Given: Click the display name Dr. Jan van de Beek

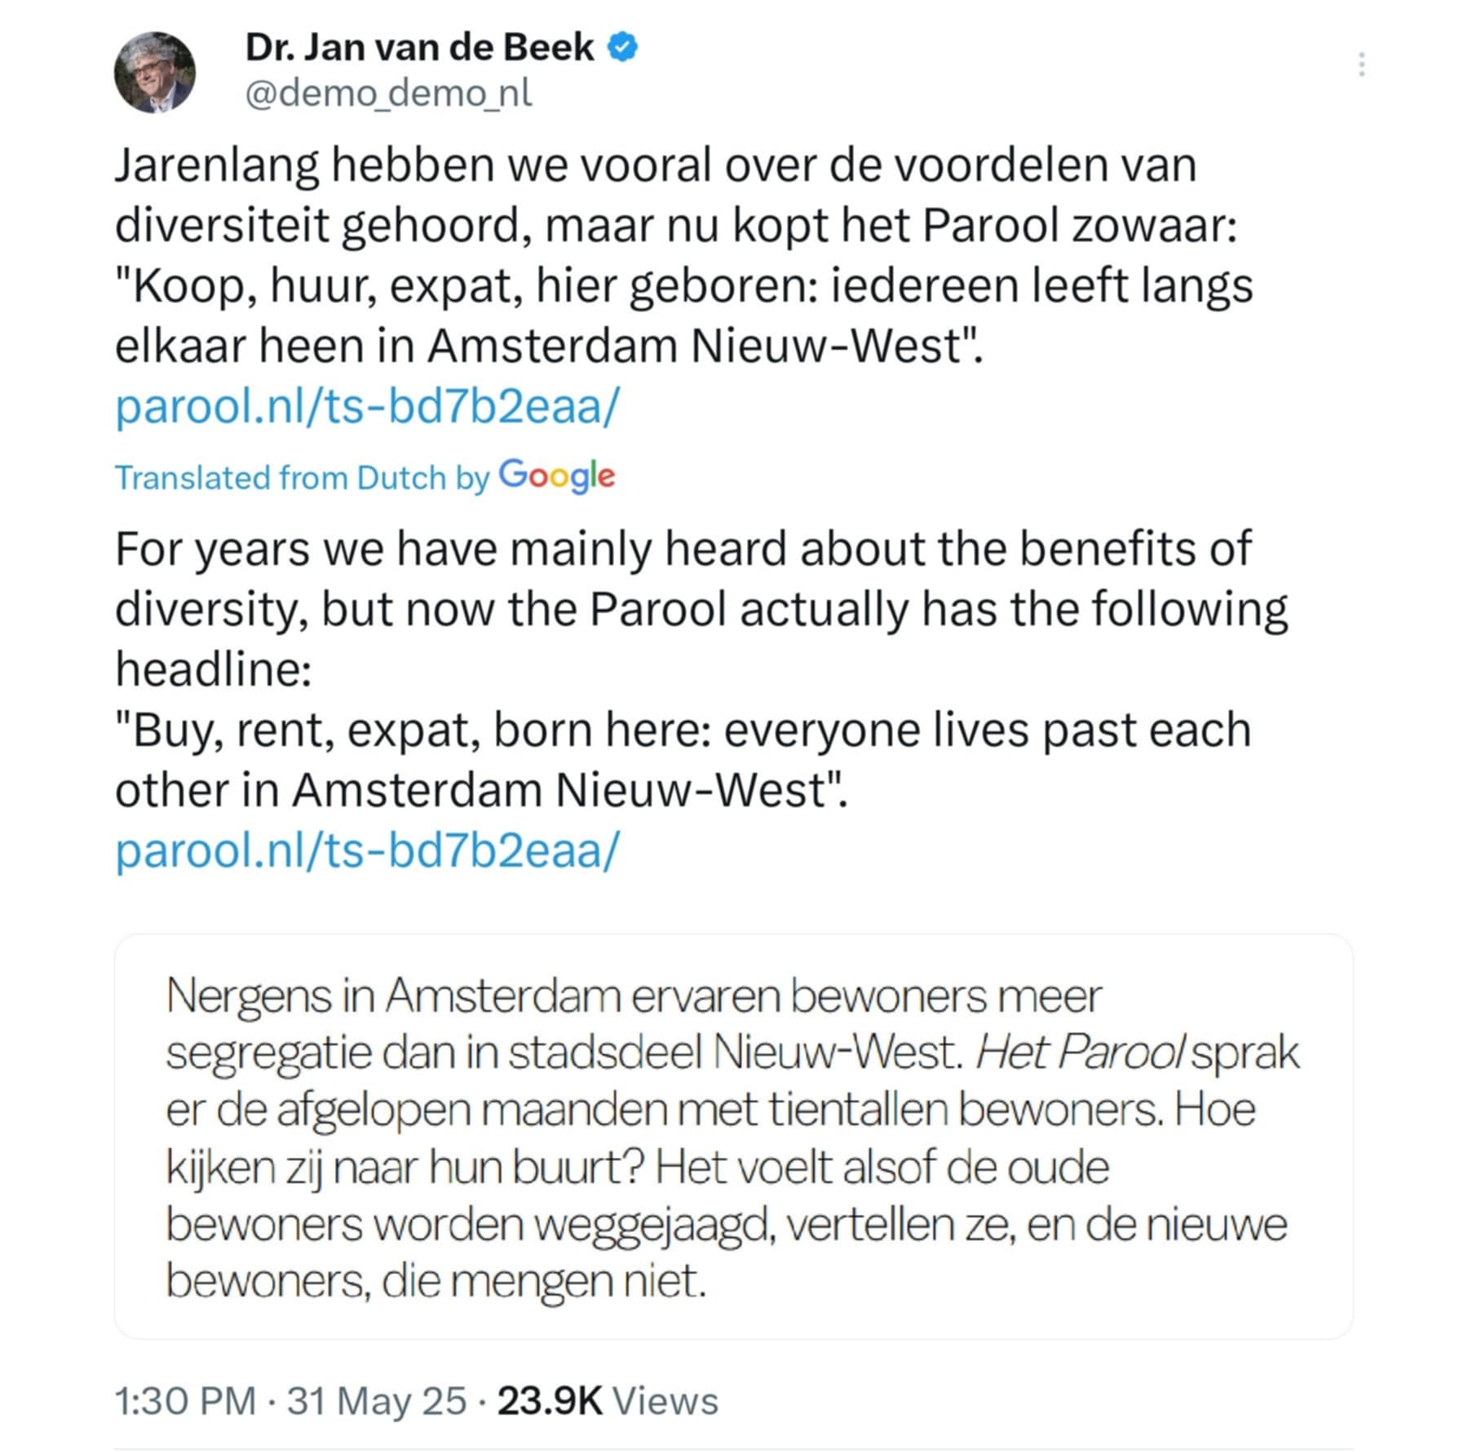Looking at the screenshot, I should tap(419, 48).
